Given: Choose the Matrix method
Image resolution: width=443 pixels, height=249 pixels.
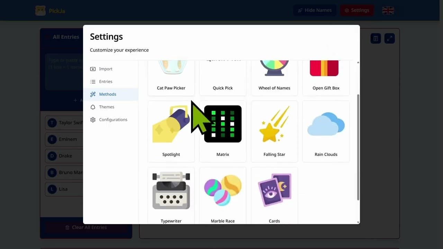Looking at the screenshot, I should pyautogui.click(x=223, y=131).
